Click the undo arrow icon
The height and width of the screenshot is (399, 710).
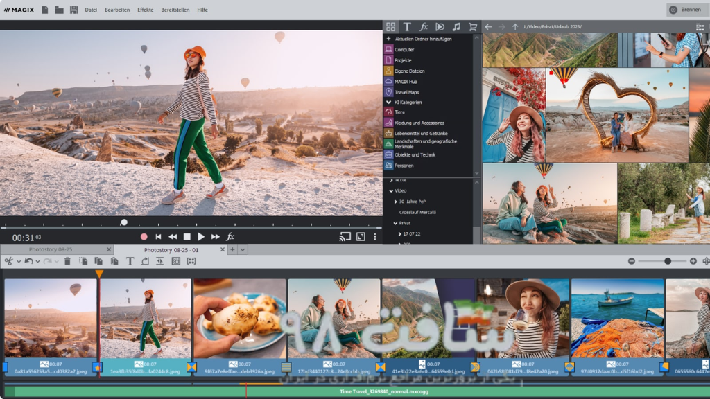28,261
